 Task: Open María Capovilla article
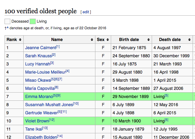point(40,88)
